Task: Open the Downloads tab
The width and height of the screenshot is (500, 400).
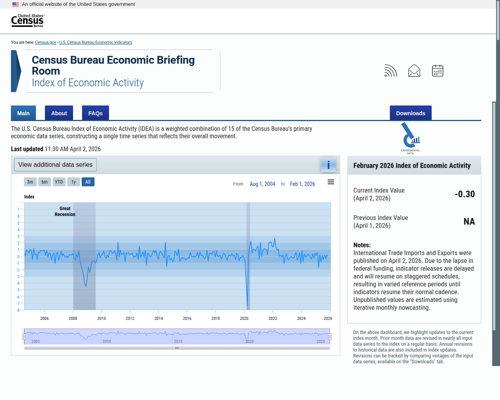Action: tap(411, 113)
